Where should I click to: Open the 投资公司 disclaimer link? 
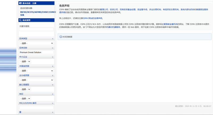[114, 10]
